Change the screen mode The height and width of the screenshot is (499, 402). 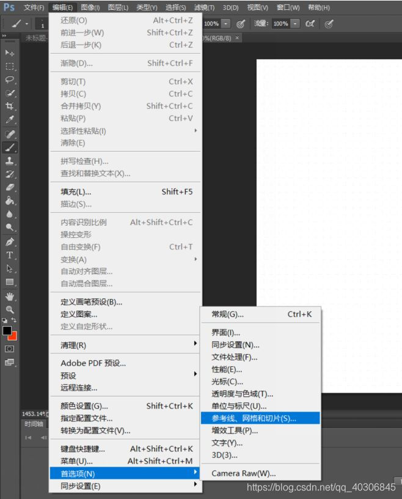[10, 362]
